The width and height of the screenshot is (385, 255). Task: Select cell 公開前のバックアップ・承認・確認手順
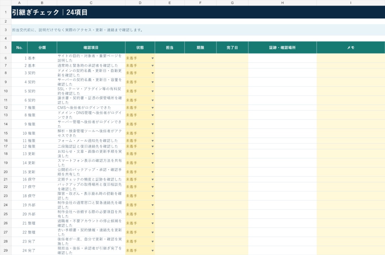point(91,172)
